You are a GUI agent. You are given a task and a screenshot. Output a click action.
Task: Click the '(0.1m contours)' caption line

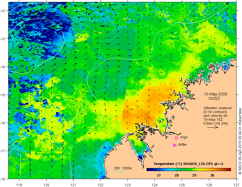point(215,112)
